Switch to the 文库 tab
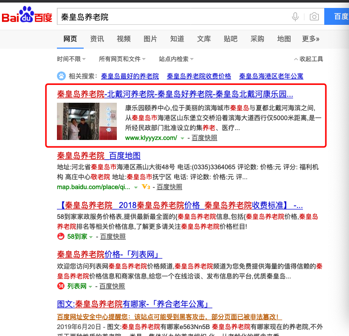This screenshot has height=336, width=349. [x=203, y=39]
